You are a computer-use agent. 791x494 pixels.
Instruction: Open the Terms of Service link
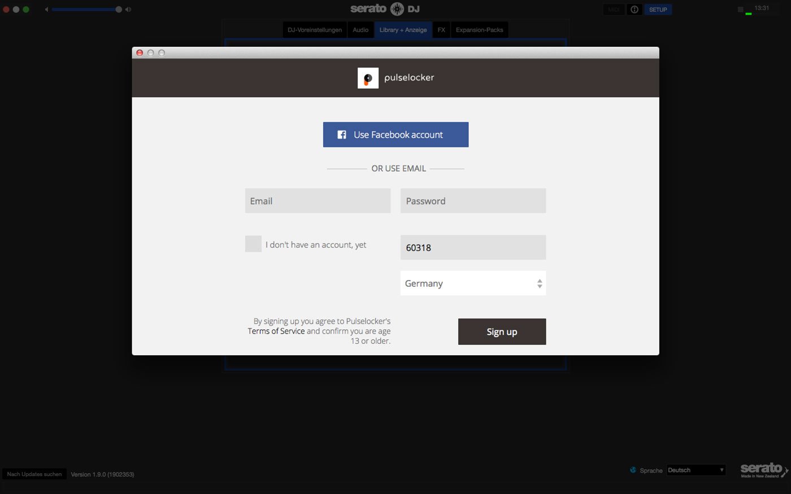point(276,331)
